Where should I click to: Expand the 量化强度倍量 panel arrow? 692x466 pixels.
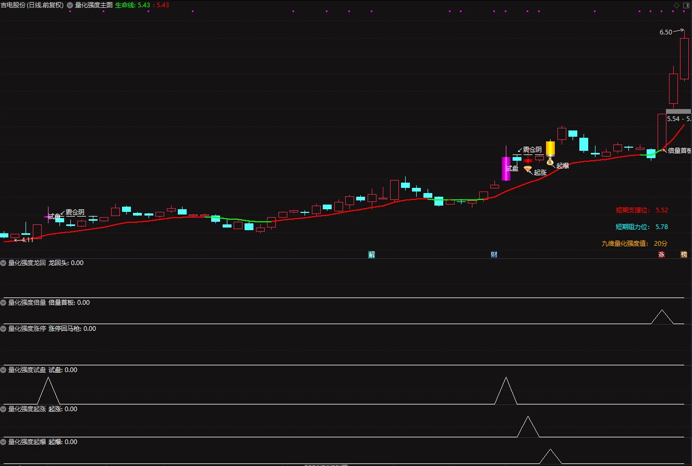point(4,303)
